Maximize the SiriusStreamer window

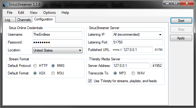175,3
